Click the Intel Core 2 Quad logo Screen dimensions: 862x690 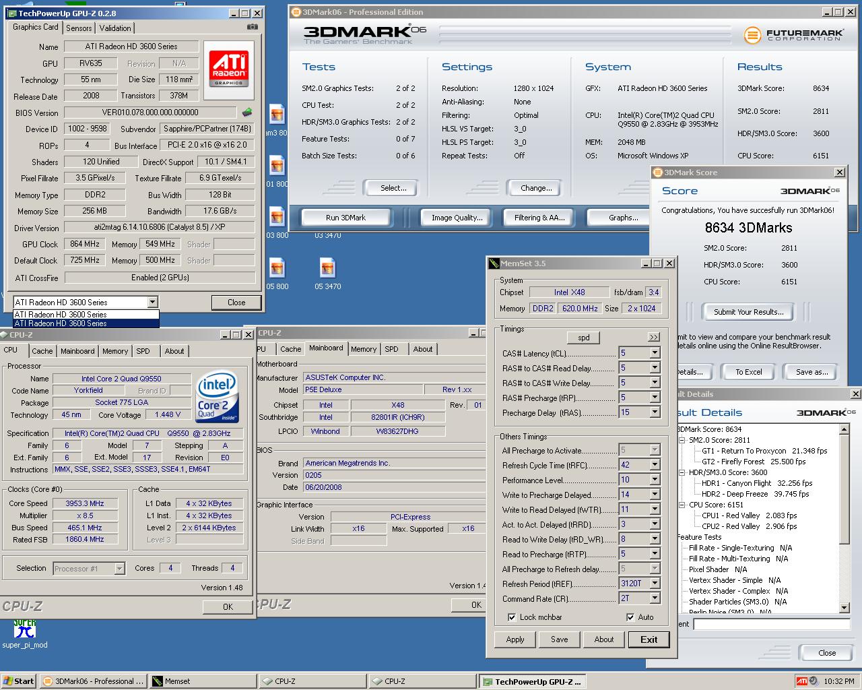217,397
